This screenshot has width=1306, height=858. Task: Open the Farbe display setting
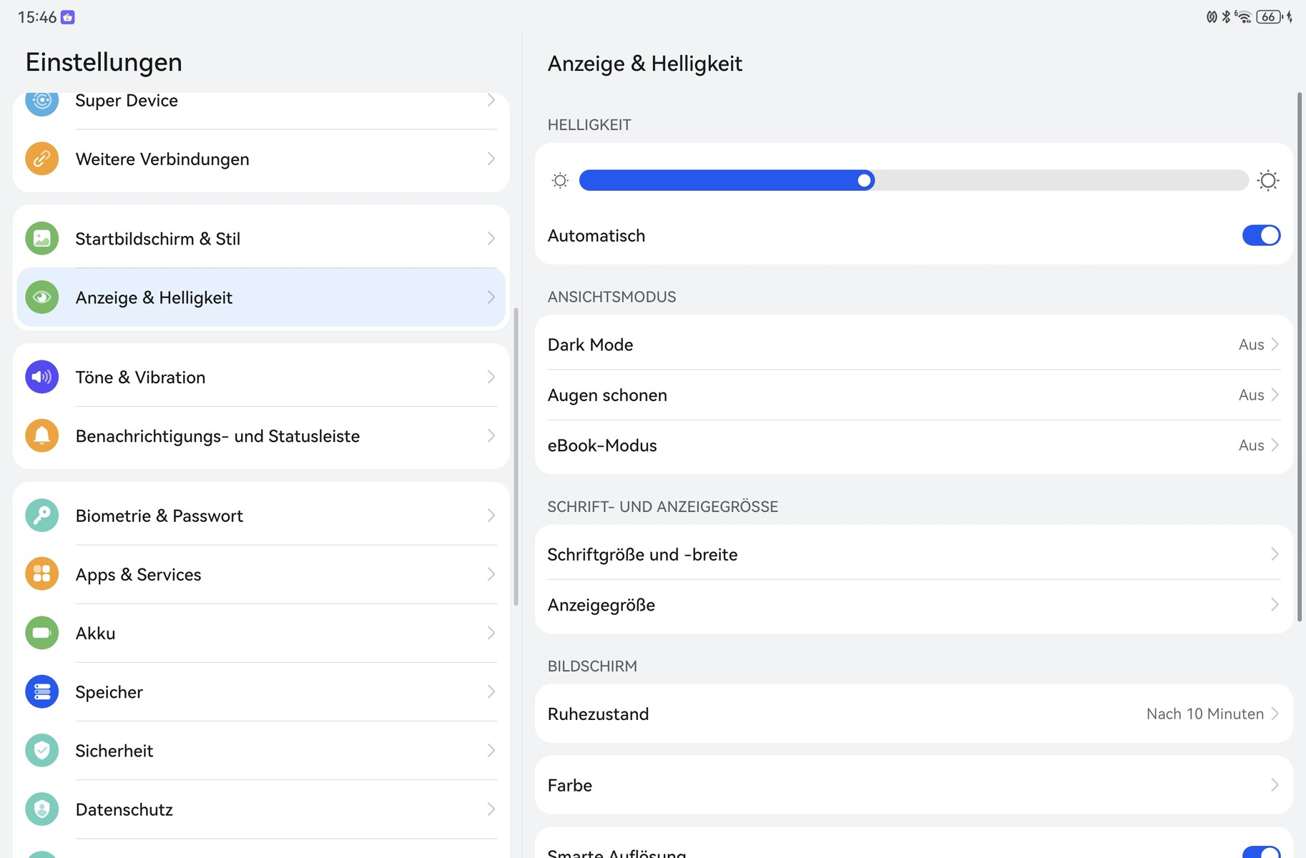[x=913, y=785]
